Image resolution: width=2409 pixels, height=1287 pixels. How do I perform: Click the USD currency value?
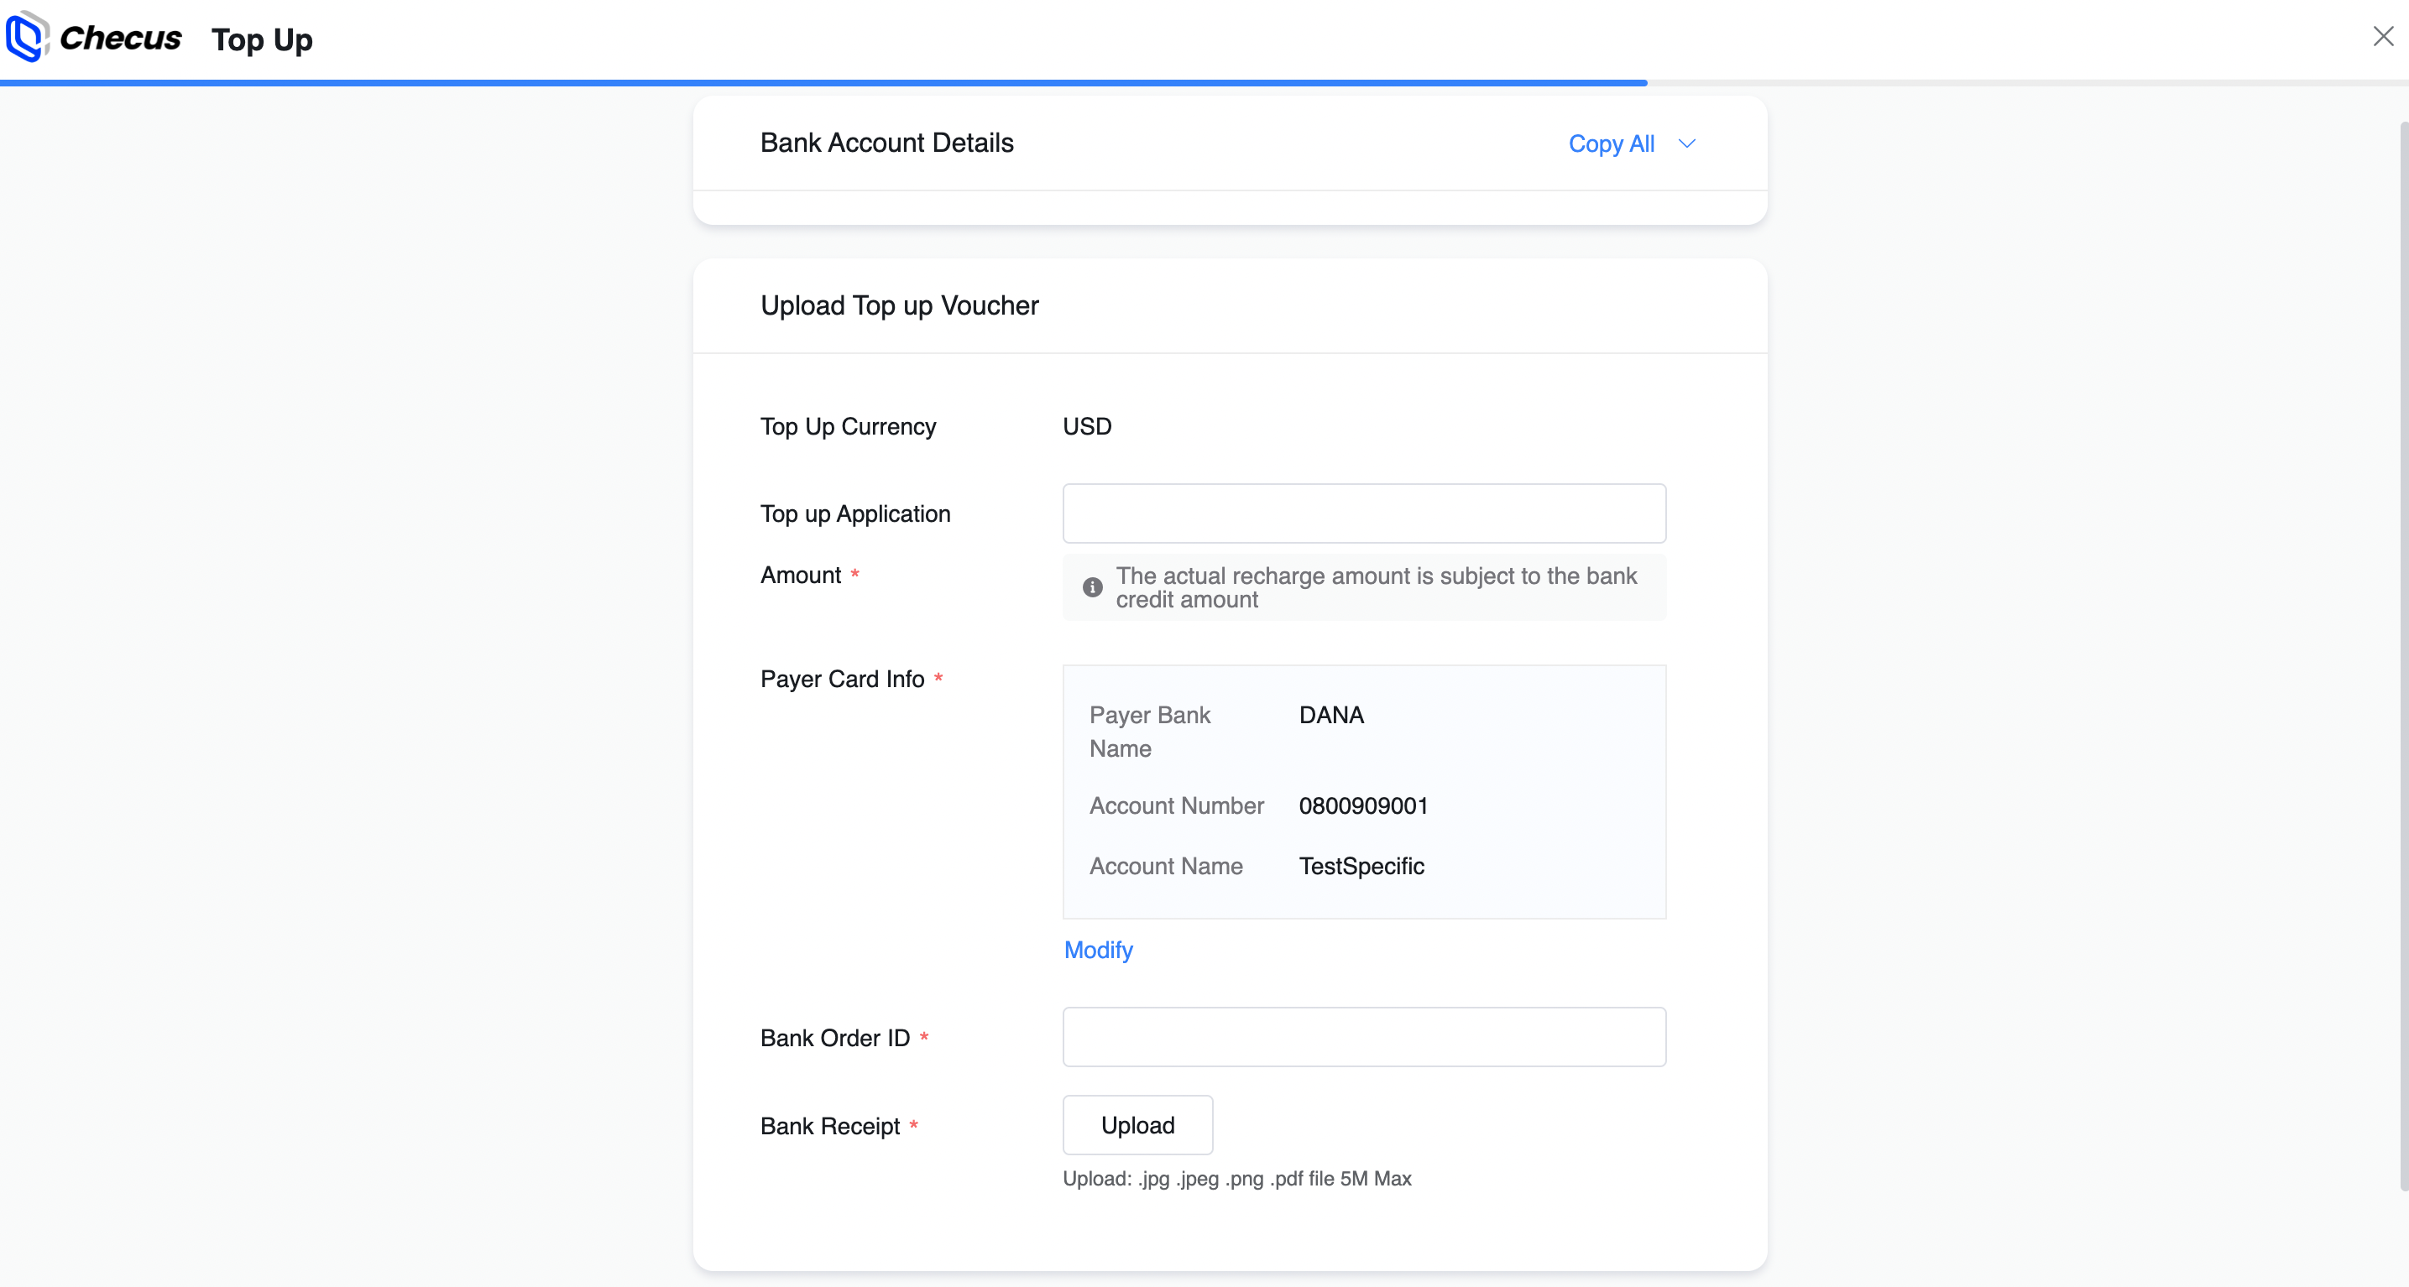pos(1087,426)
